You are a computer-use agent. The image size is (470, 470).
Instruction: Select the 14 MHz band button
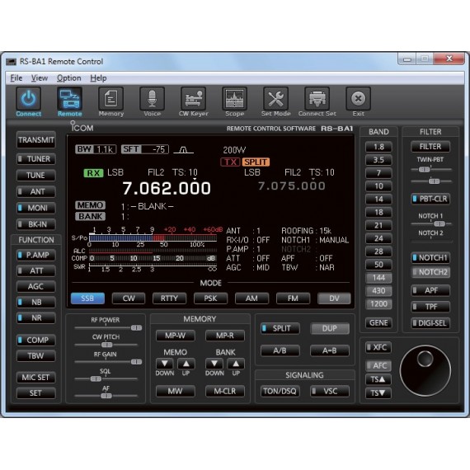(378, 199)
